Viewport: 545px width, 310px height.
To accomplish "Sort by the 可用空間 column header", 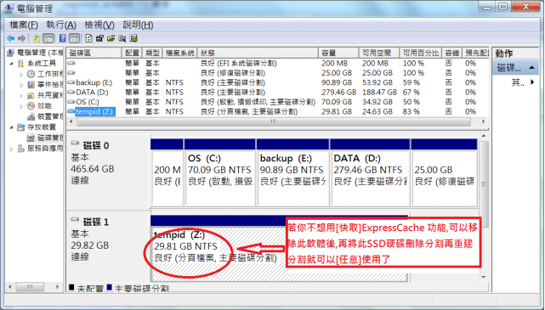I will point(379,53).
